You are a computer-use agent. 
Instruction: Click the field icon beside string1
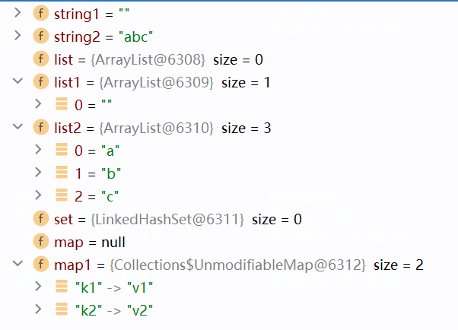(41, 13)
